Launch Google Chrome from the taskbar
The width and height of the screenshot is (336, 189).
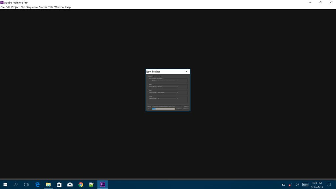pyautogui.click(x=81, y=184)
